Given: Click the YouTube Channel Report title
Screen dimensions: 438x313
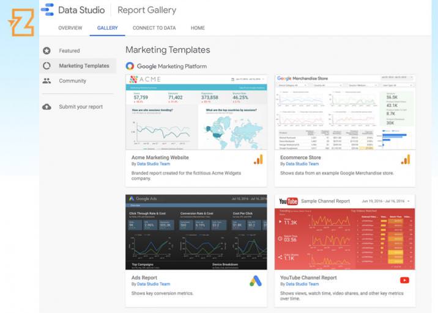Looking at the screenshot, I should [308, 278].
